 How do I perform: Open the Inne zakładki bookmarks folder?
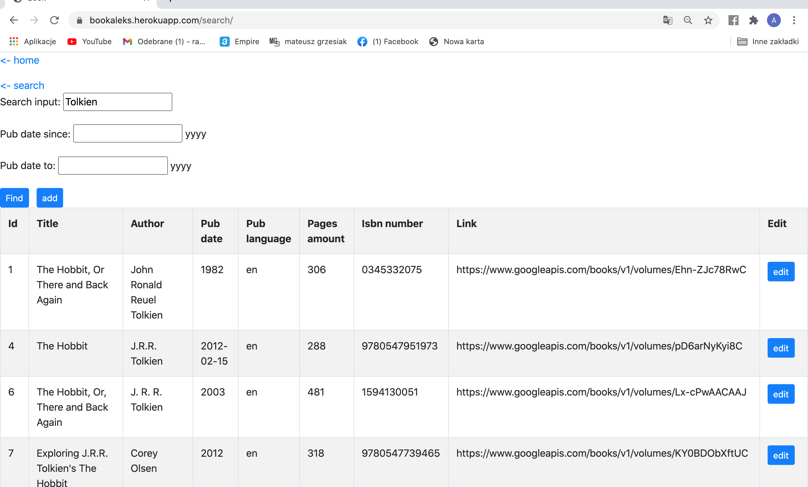click(767, 42)
